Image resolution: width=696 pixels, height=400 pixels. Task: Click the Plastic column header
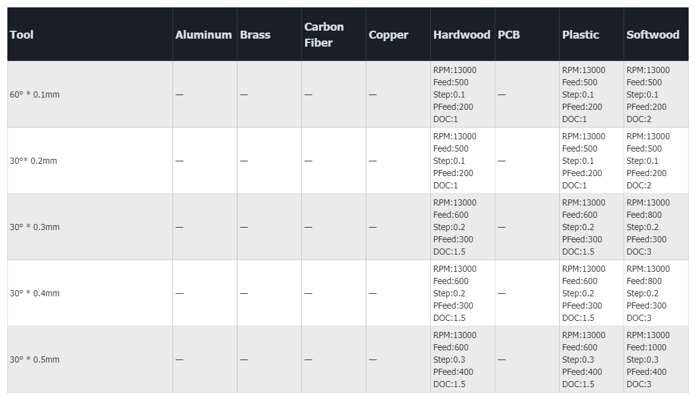[x=581, y=35]
